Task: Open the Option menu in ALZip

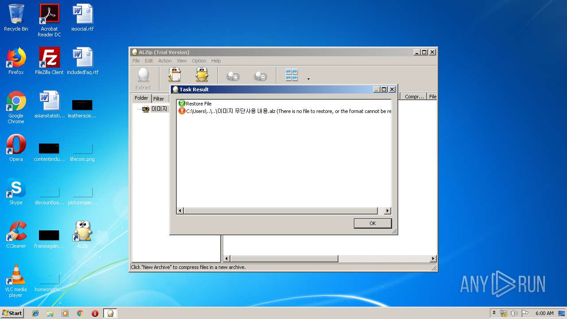Action: [x=199, y=61]
